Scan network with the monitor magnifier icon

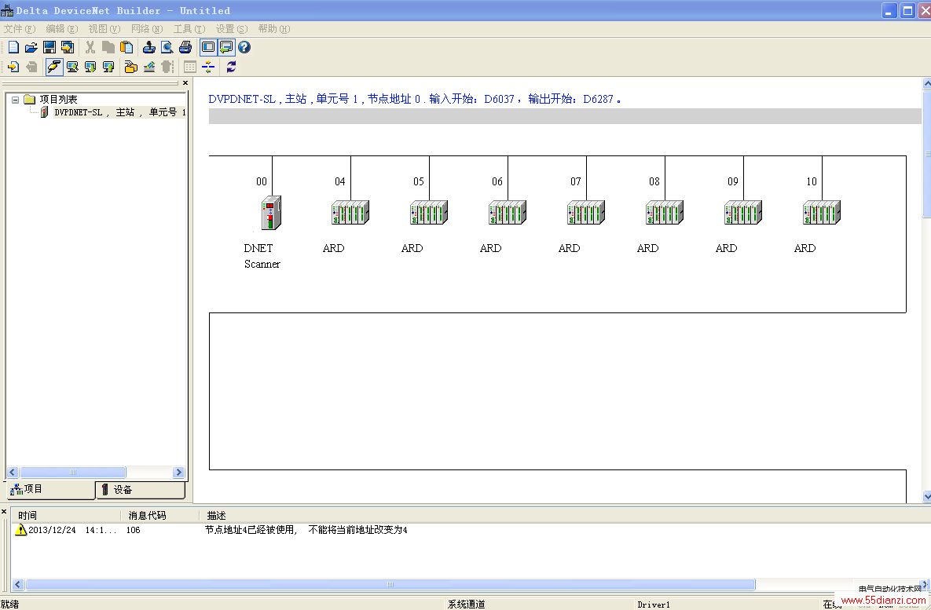coord(72,67)
